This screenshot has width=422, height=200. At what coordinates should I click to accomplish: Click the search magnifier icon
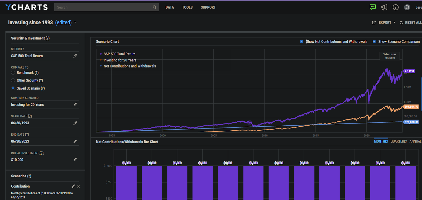click(x=155, y=7)
